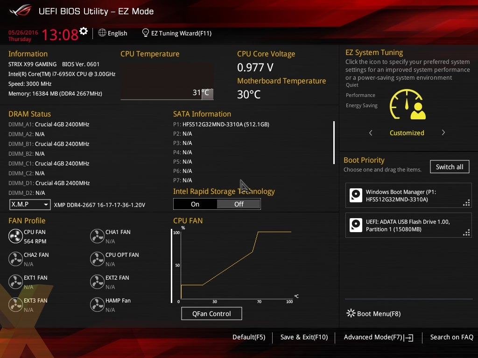Click the date and time settings gear

click(84, 31)
